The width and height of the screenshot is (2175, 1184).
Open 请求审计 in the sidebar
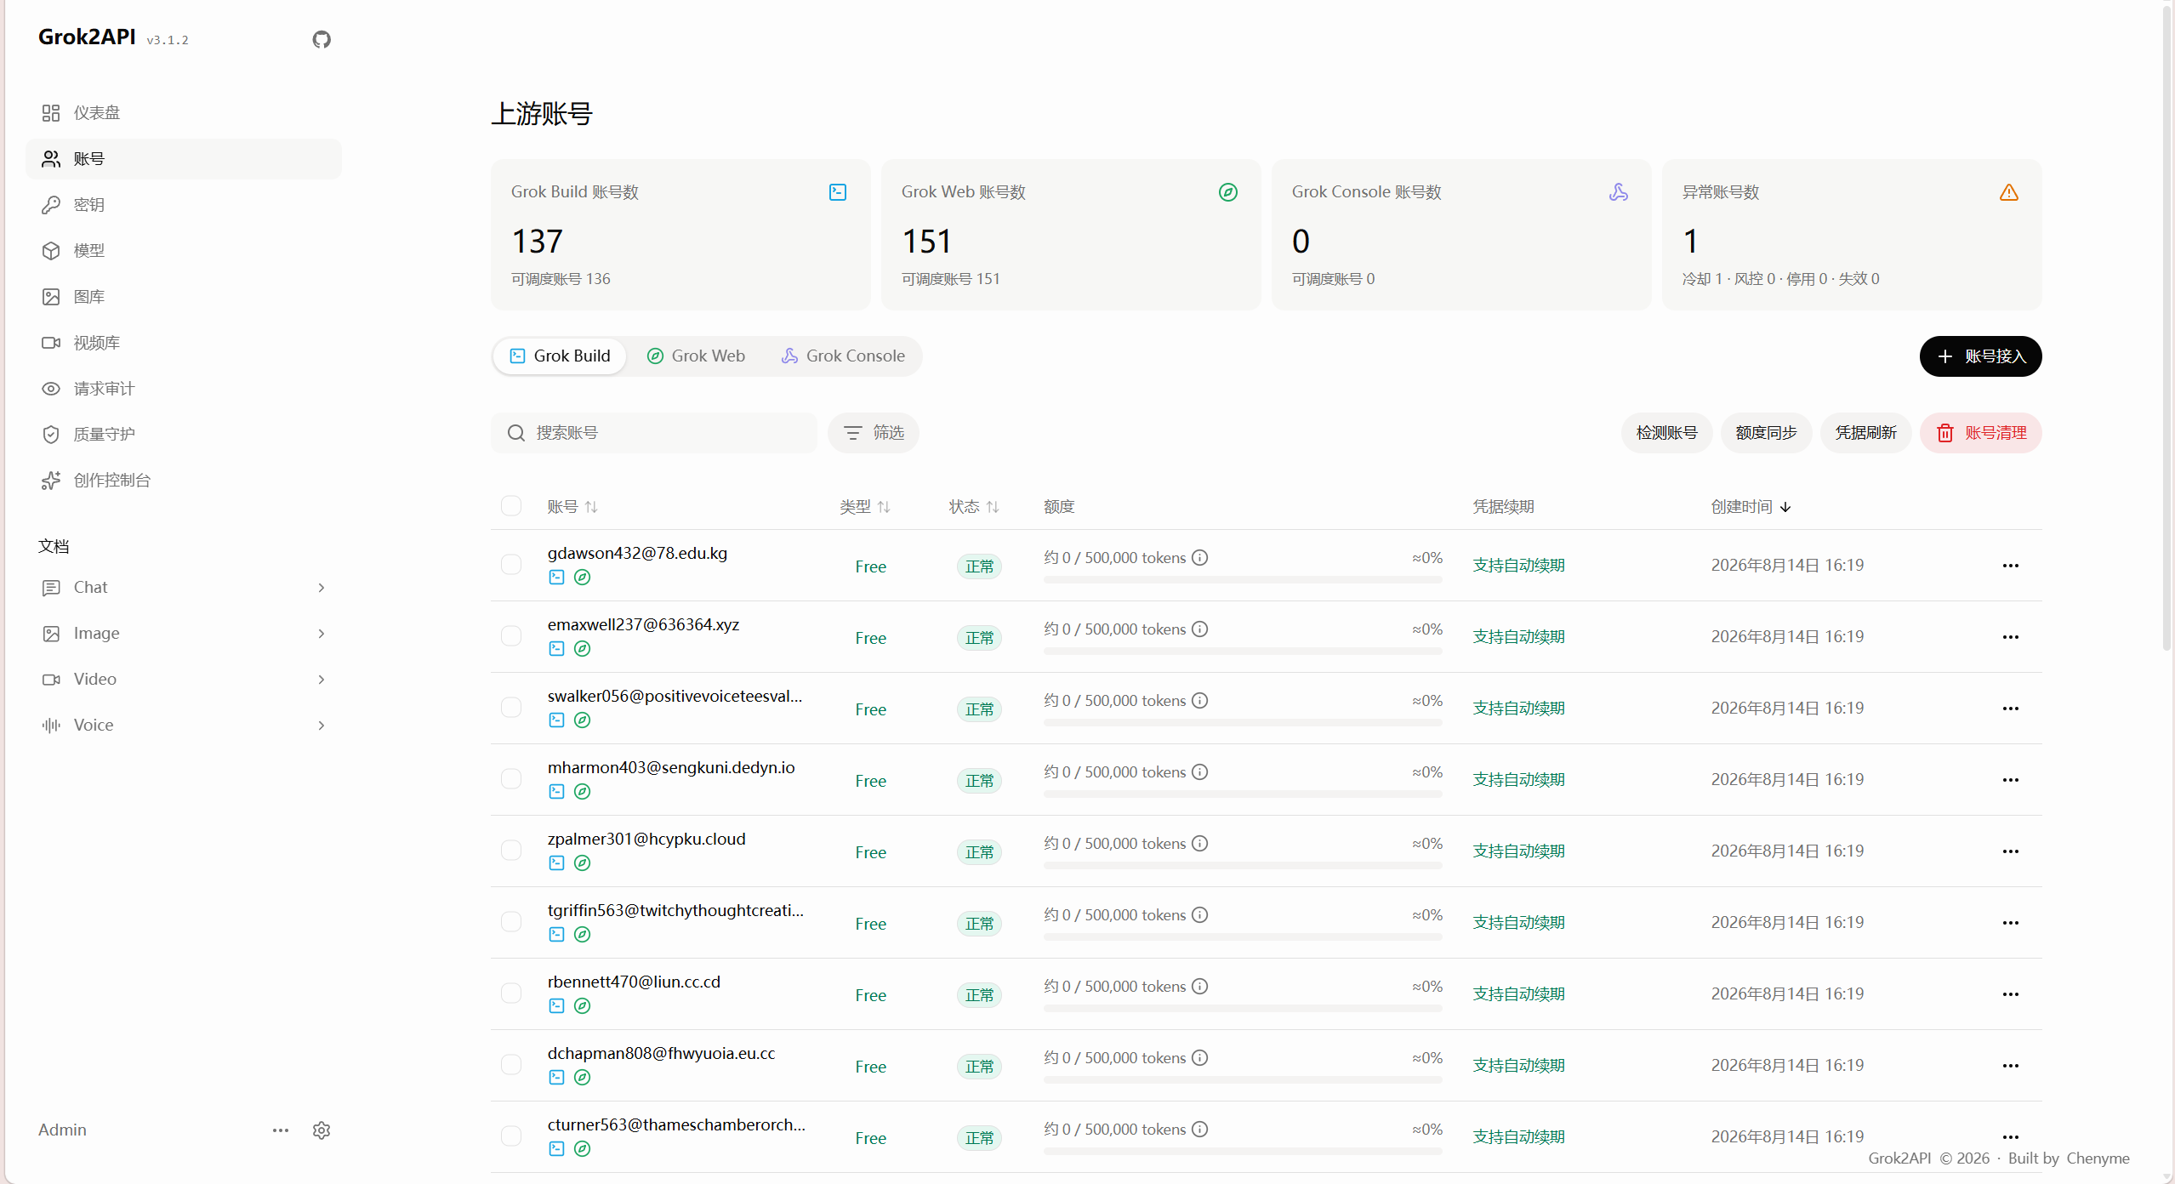point(184,389)
